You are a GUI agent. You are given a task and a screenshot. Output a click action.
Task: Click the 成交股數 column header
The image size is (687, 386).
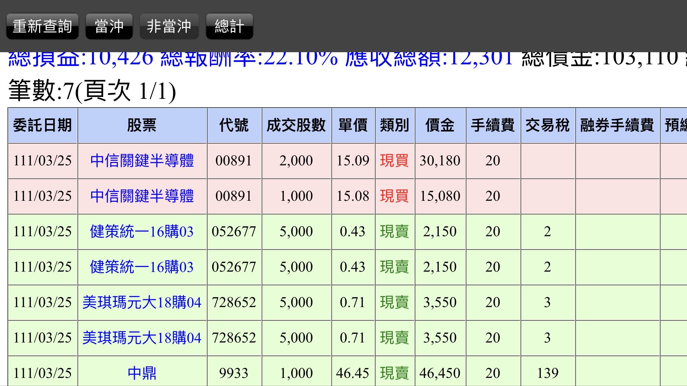296,126
